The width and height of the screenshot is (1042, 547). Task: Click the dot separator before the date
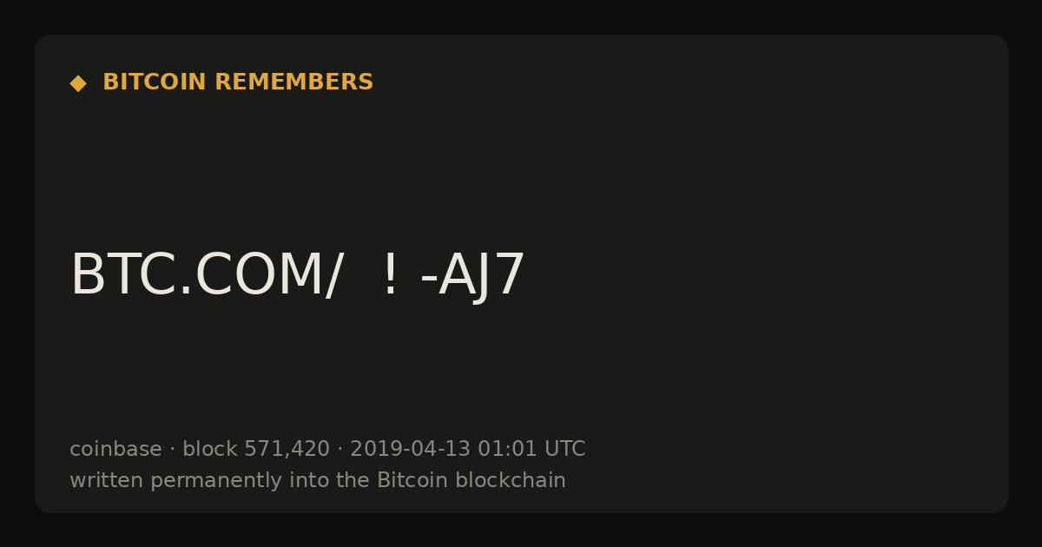click(340, 450)
